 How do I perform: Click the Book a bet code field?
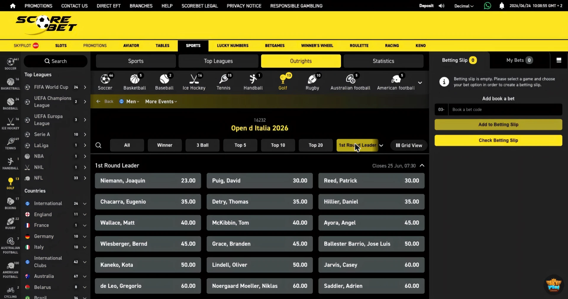505,110
